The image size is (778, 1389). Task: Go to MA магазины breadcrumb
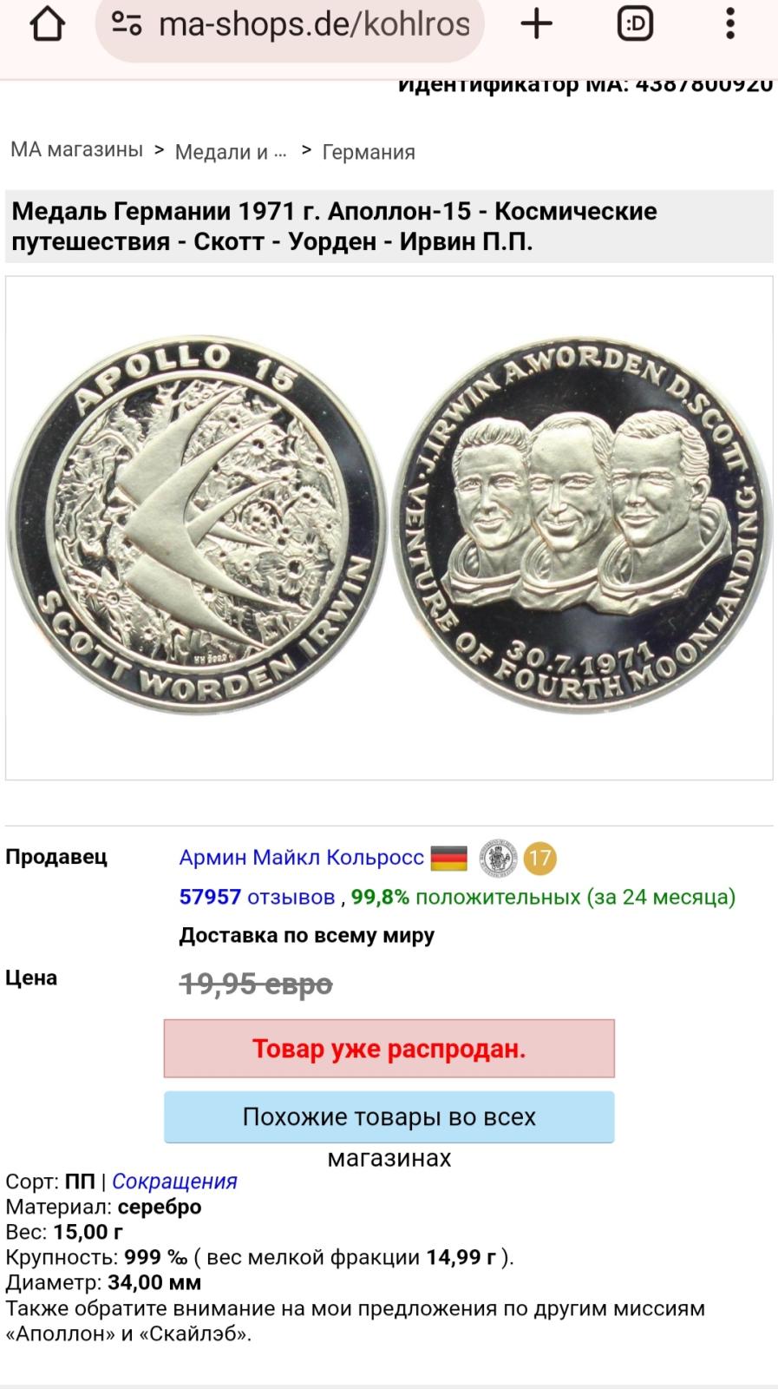pos(76,149)
